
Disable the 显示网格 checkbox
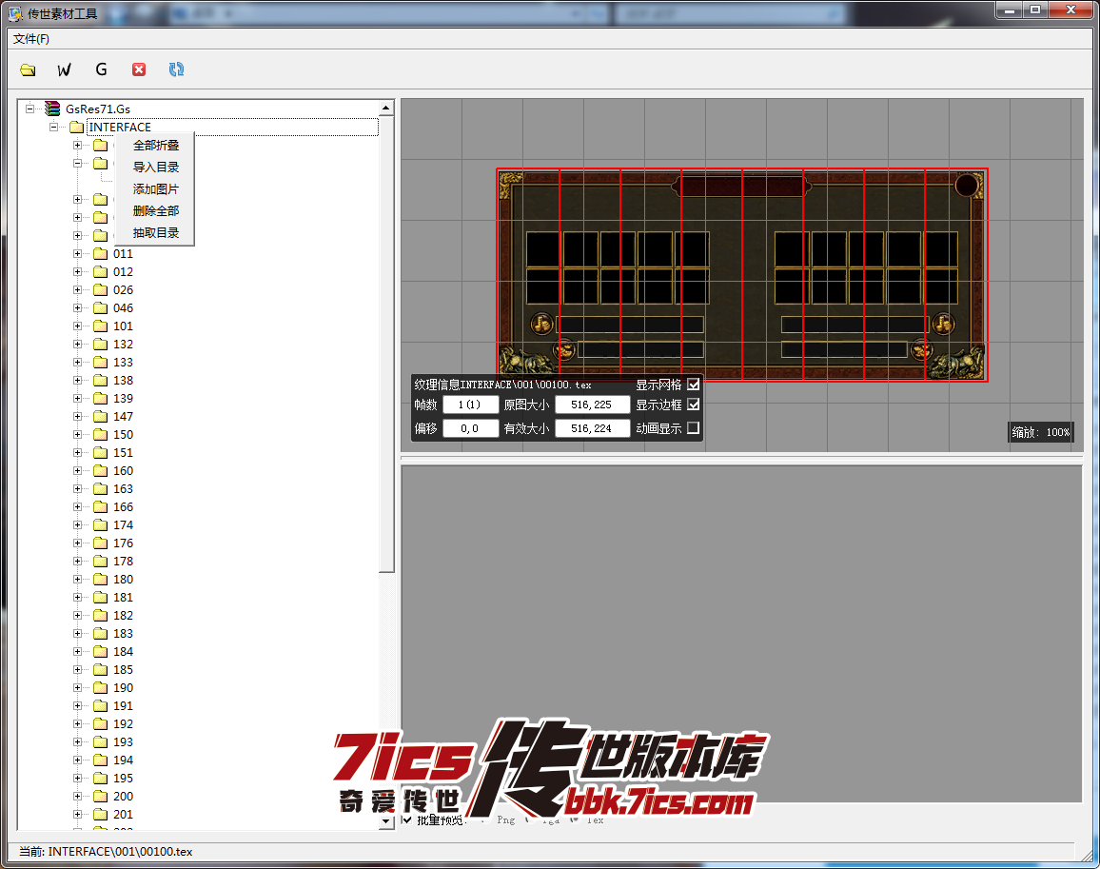pos(693,385)
